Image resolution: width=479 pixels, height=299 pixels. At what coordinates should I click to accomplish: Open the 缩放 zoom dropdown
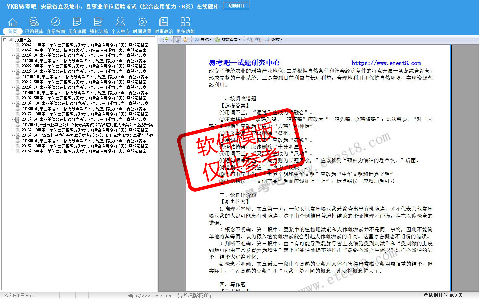274,40
